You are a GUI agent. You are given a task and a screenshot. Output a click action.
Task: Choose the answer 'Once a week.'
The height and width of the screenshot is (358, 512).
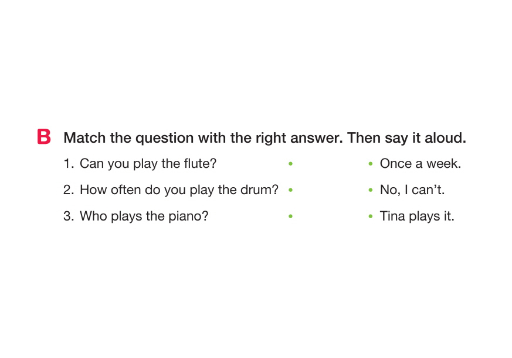click(420, 164)
